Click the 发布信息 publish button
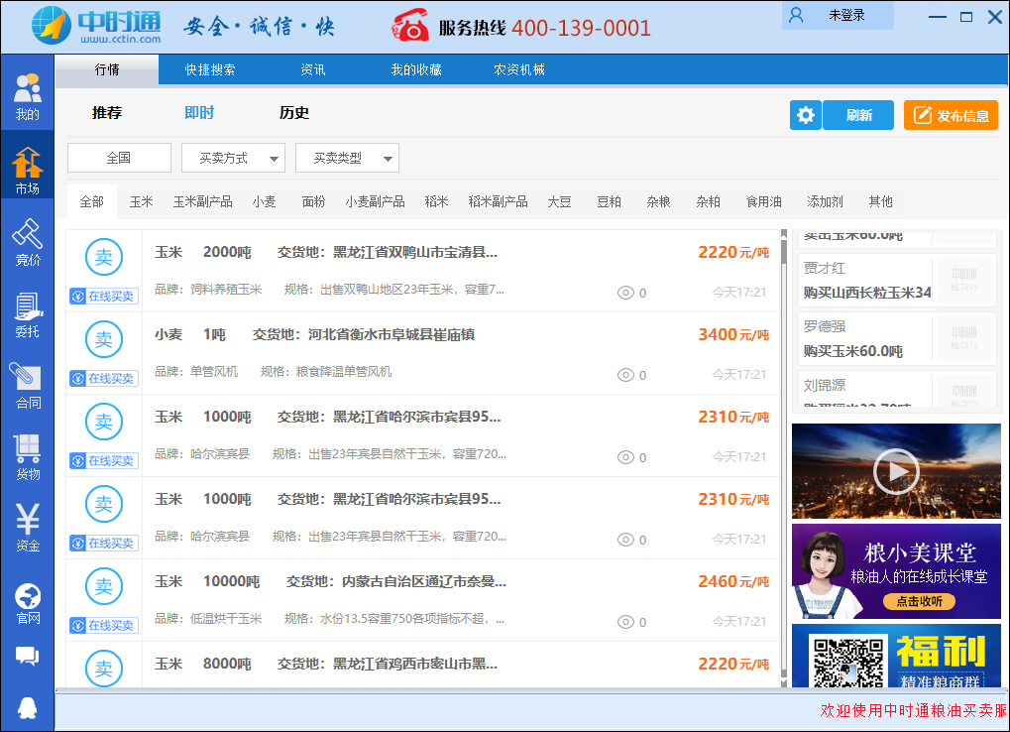 951,115
